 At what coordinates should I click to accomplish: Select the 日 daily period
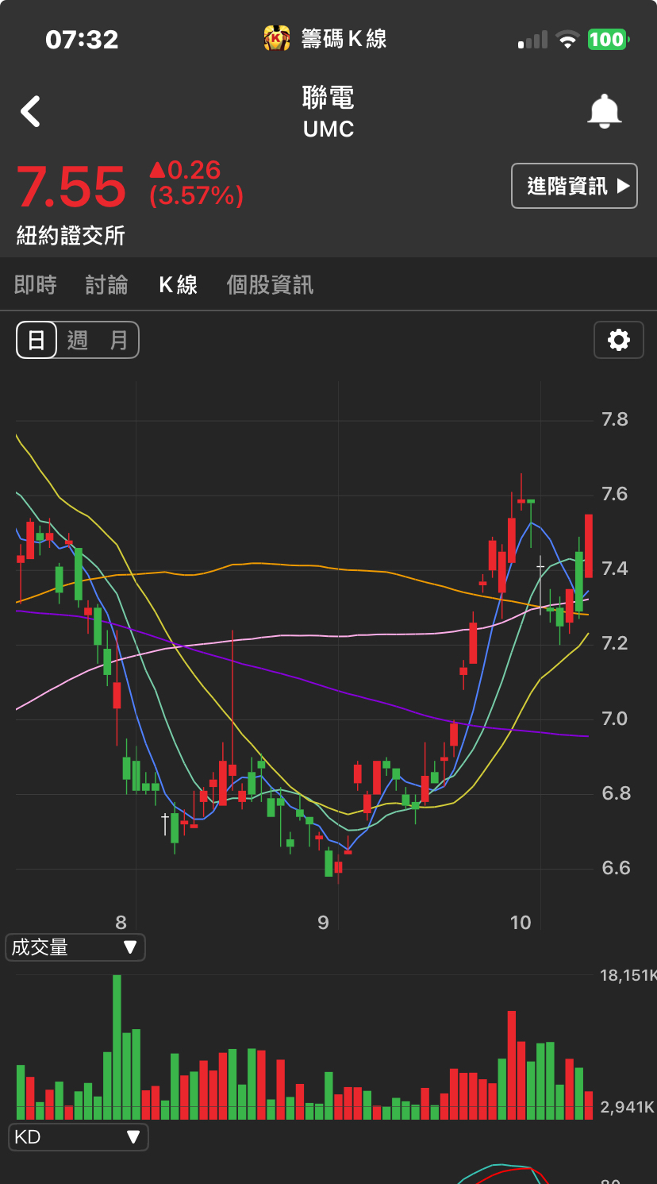point(36,340)
